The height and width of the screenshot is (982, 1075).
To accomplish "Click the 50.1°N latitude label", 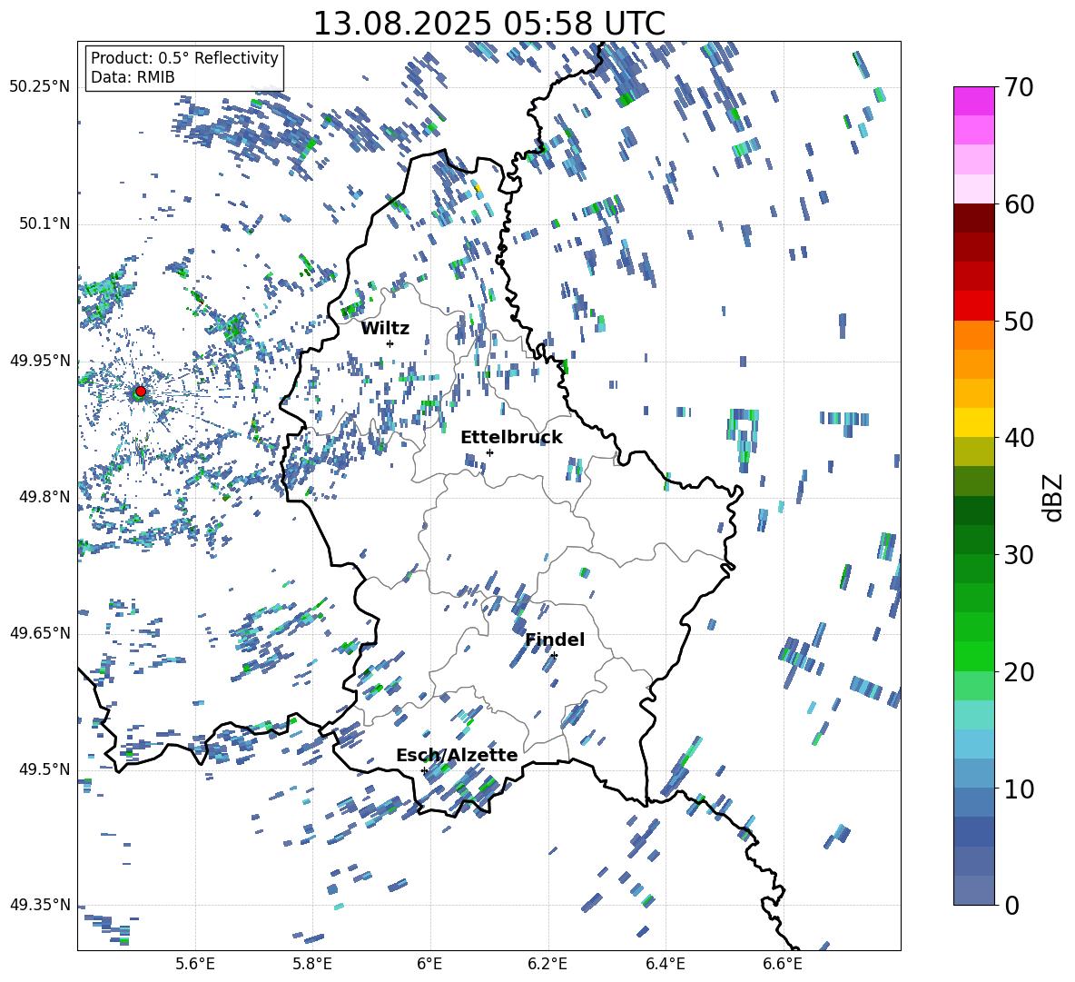I will click(x=44, y=223).
